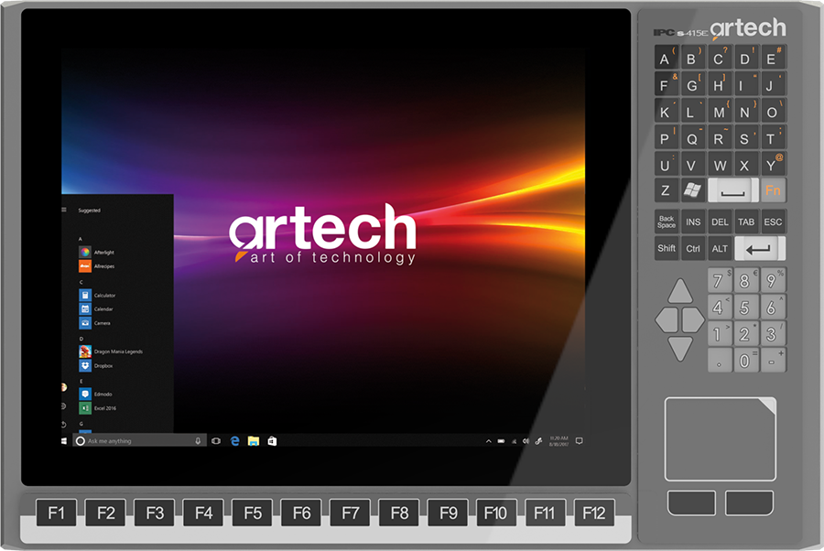Viewport: 824px width, 551px height.
Task: Click the pen workspace icon in the tray
Action: click(x=538, y=441)
